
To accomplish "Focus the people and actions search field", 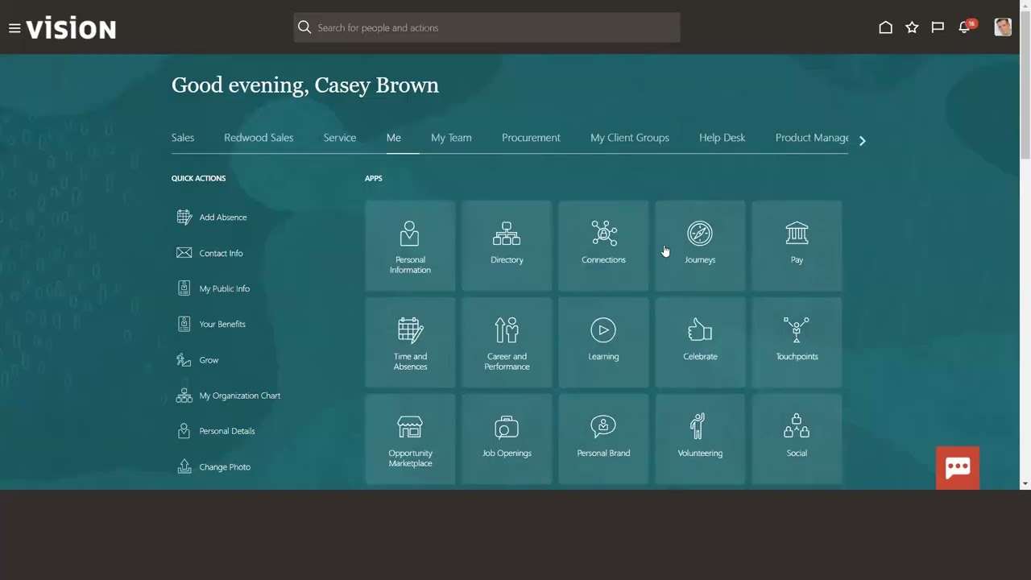I will click(x=487, y=27).
